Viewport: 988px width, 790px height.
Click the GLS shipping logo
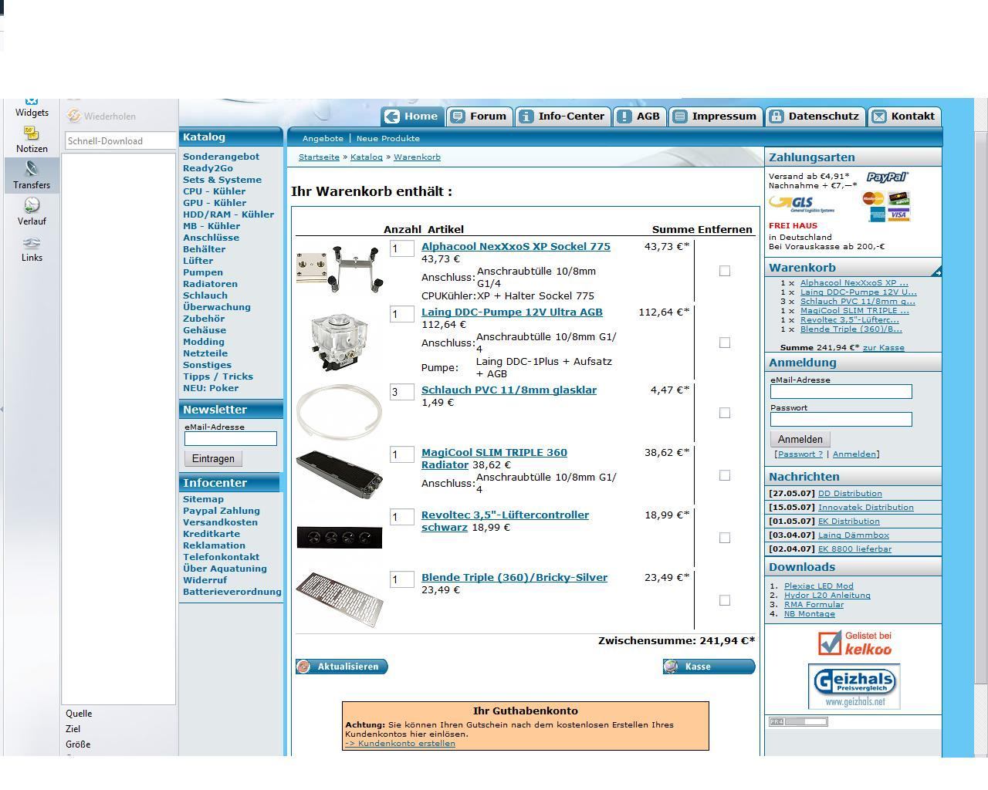801,204
